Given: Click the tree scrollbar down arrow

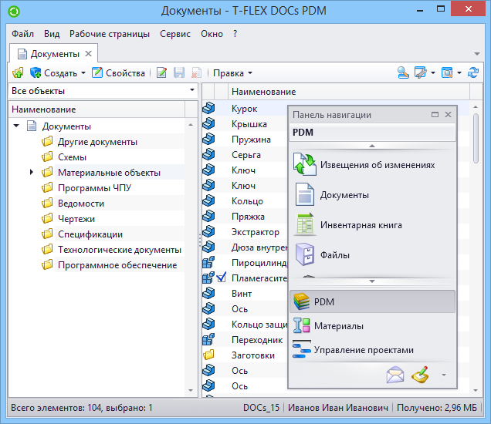Looking at the screenshot, I should [191, 390].
